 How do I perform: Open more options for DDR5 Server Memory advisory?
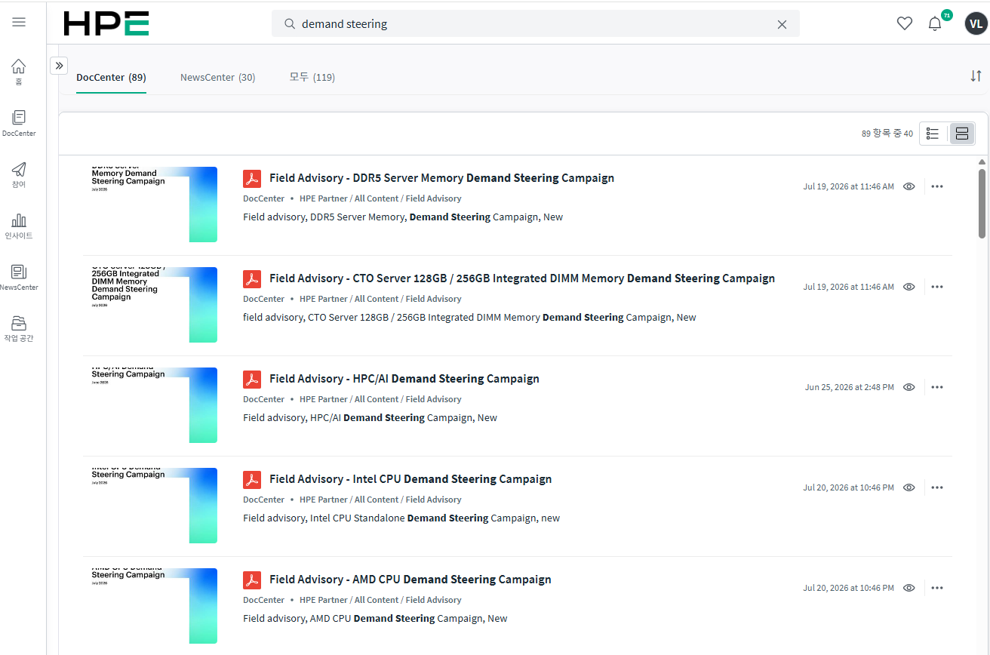tap(937, 186)
